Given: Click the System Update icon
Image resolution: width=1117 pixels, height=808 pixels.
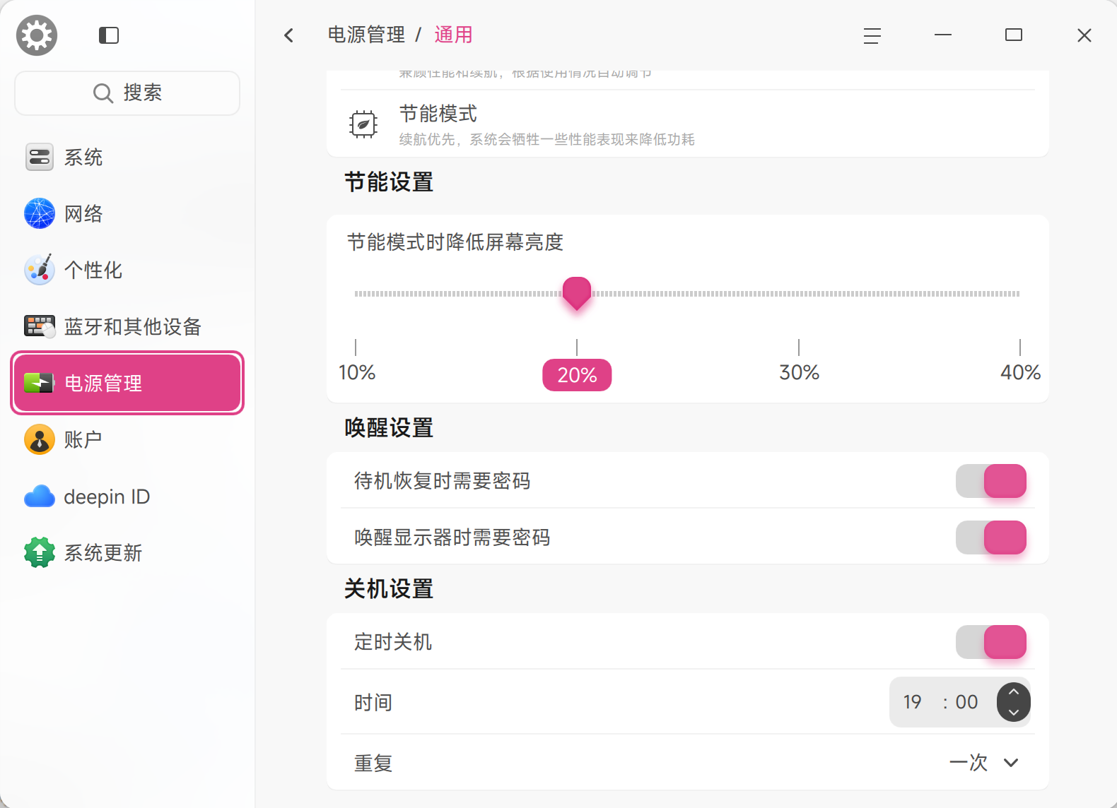Looking at the screenshot, I should click(40, 552).
